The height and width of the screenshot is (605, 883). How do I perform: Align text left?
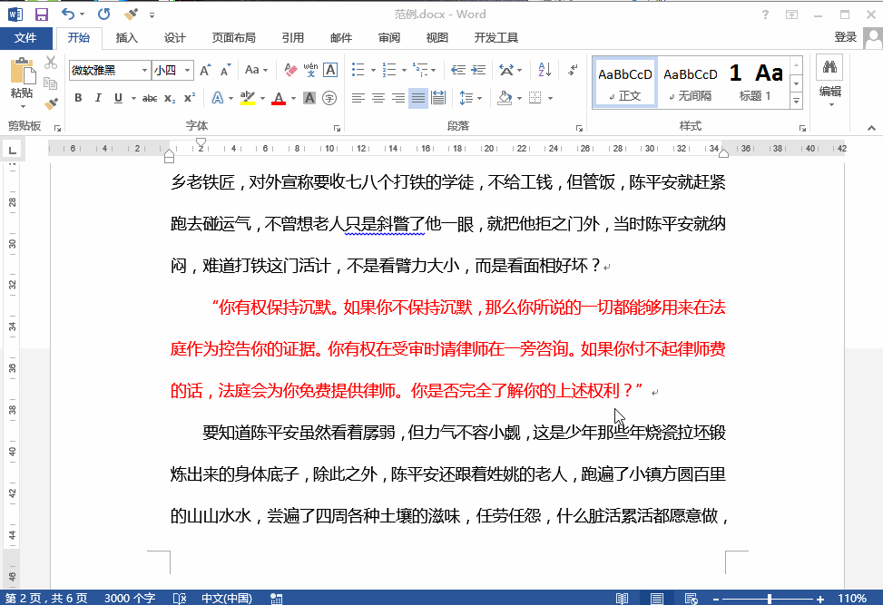click(358, 99)
